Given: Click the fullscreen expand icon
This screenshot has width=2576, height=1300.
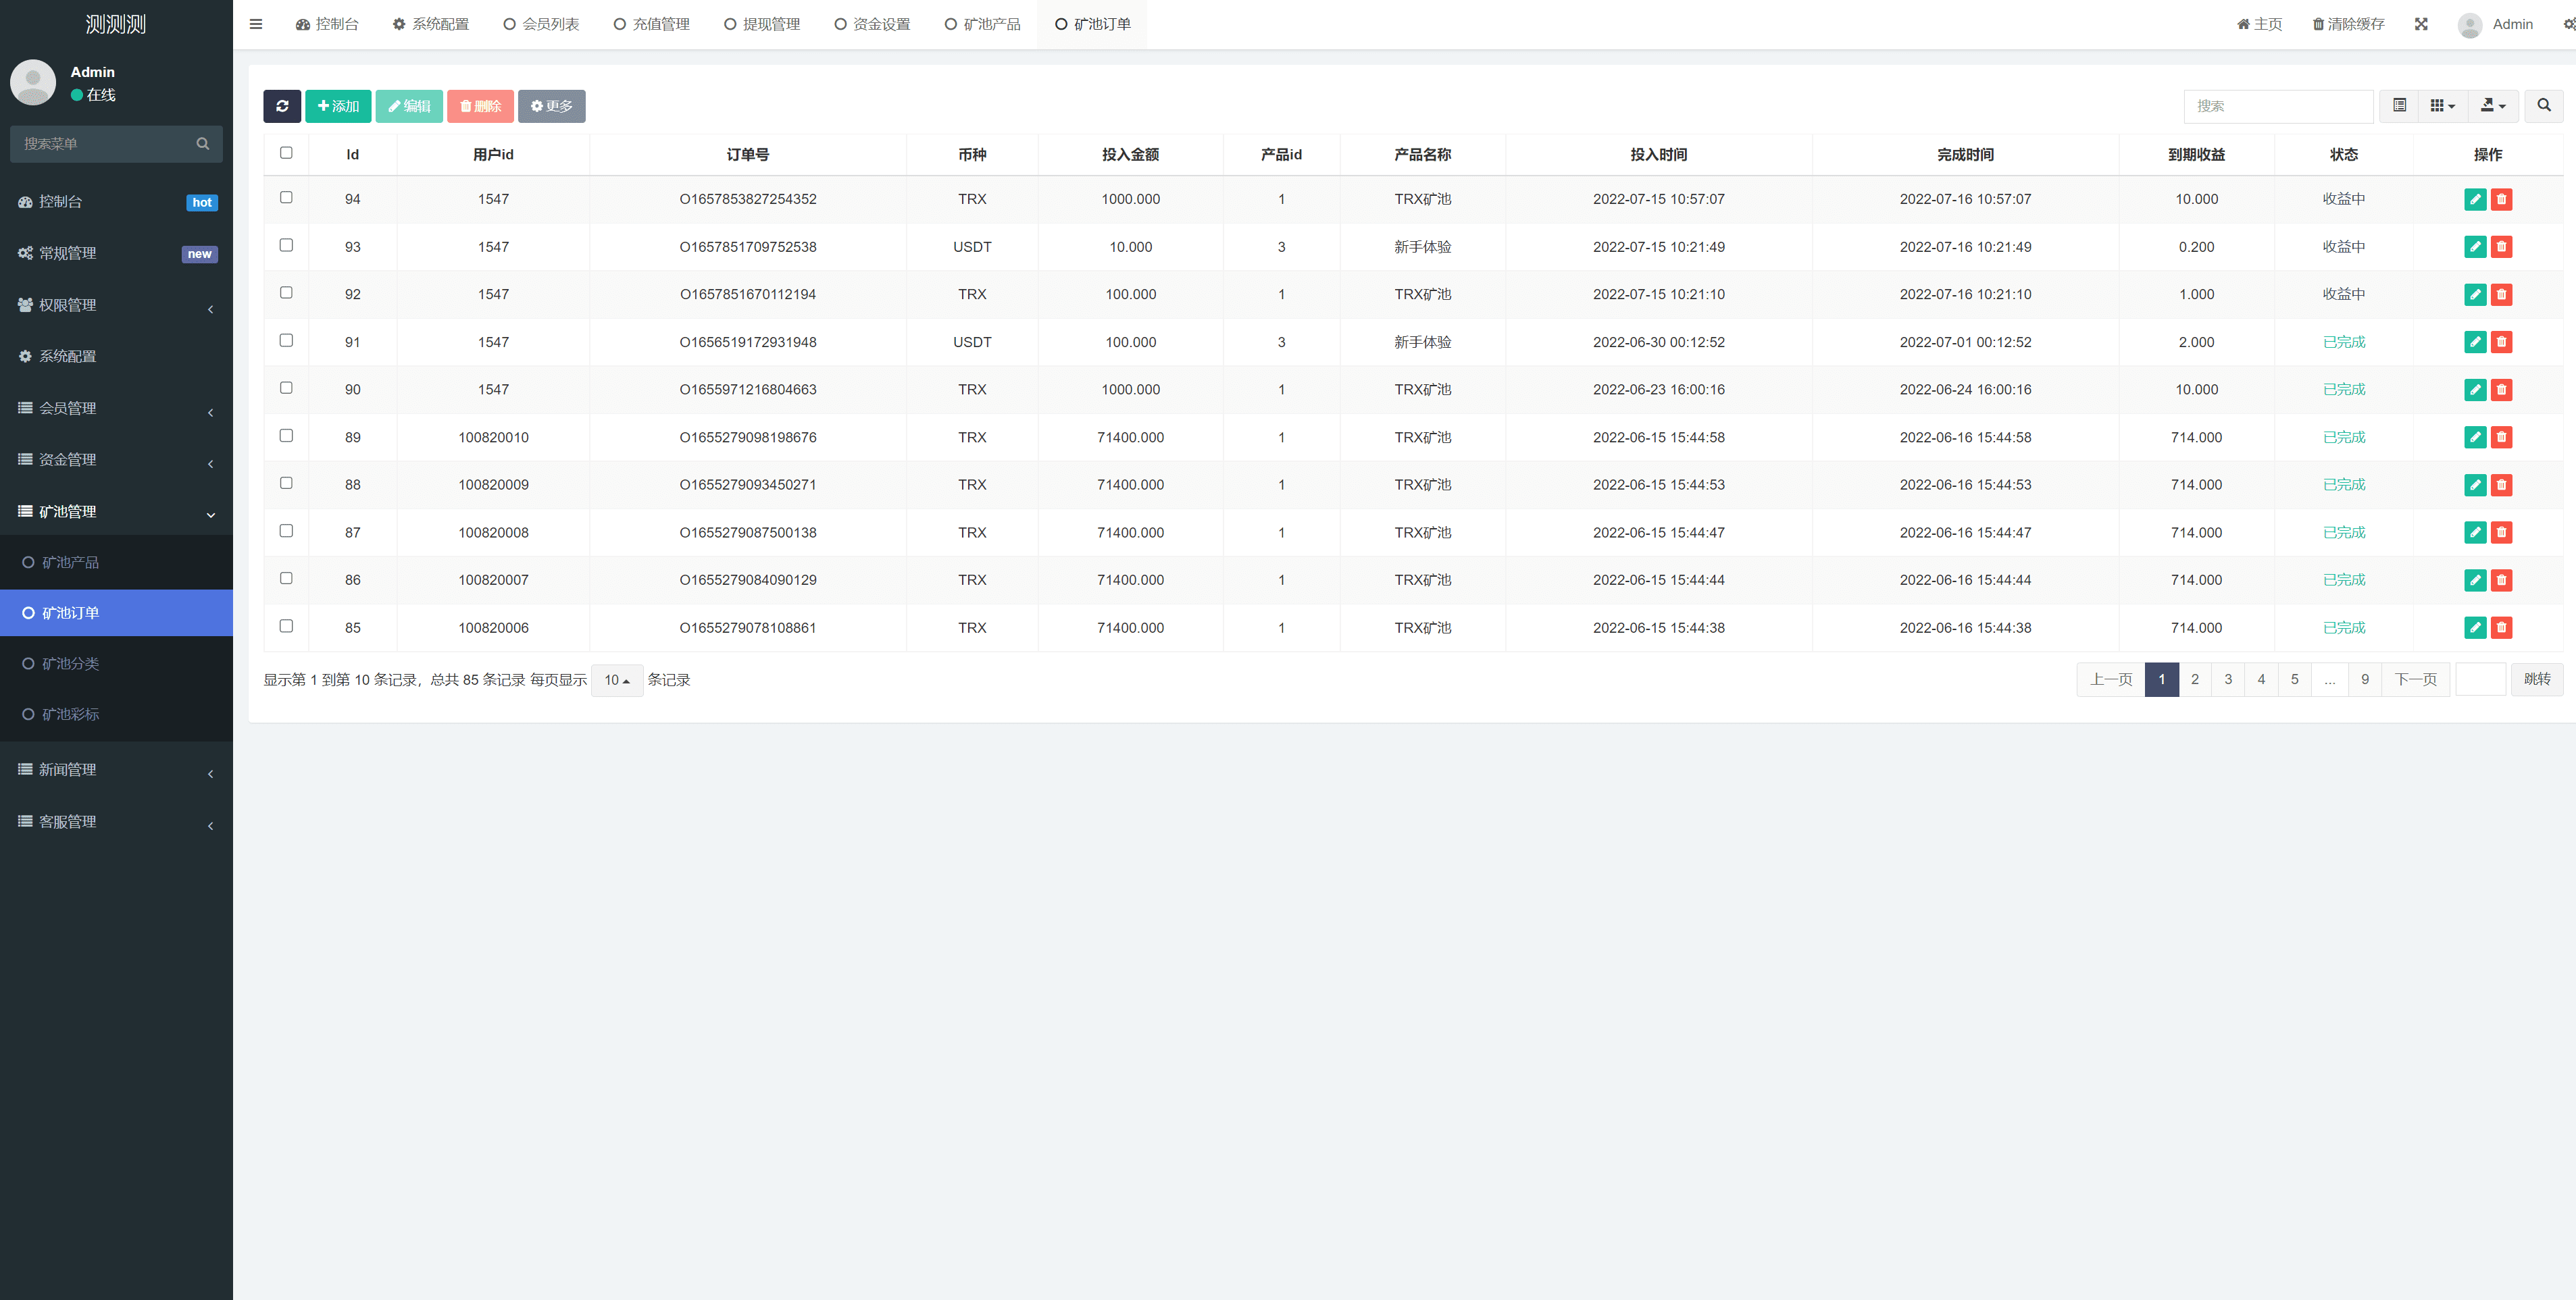Looking at the screenshot, I should point(2421,24).
